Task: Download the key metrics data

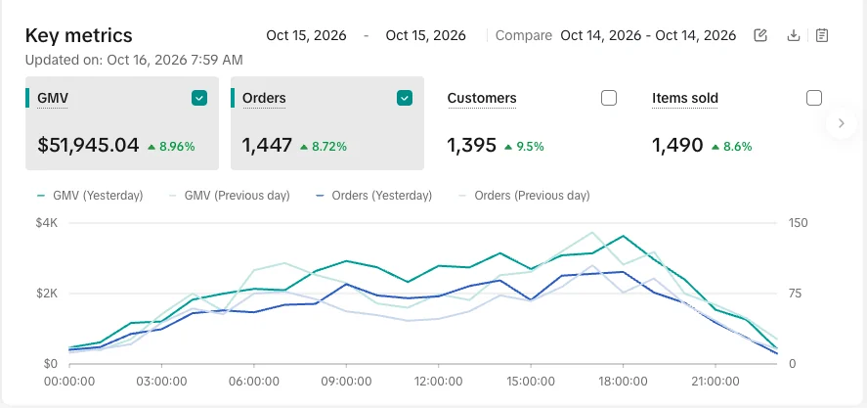Action: click(794, 35)
